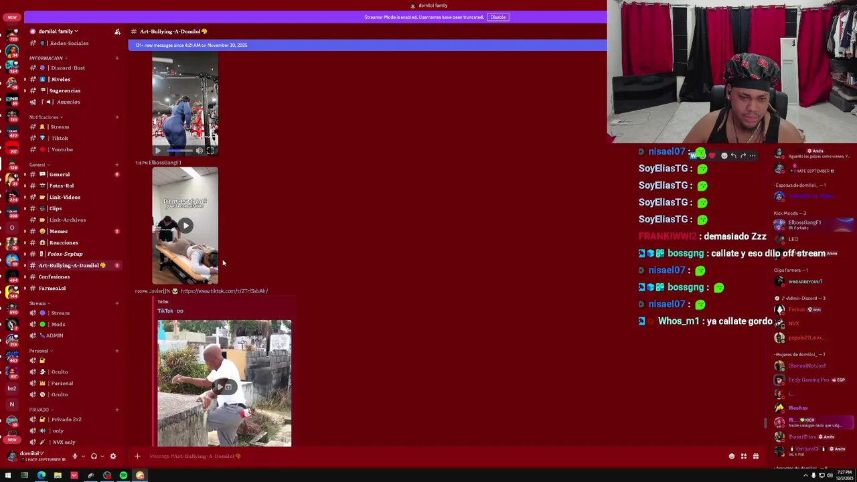Screen dimensions: 857x482
Task: Open the be2 server icon
Action: (11, 389)
